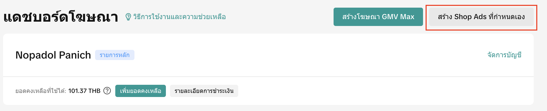Screen dimensions: 547x111
Task: Click the ยอดคงเหลือที่ใช้ได้ balance label
Action: pyautogui.click(x=41, y=91)
